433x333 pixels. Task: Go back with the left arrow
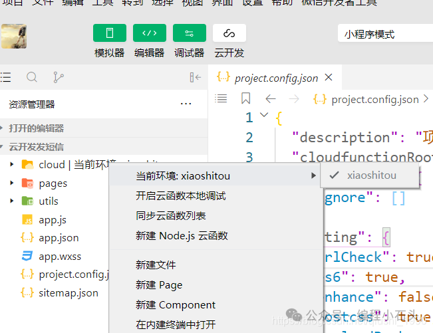coord(271,98)
